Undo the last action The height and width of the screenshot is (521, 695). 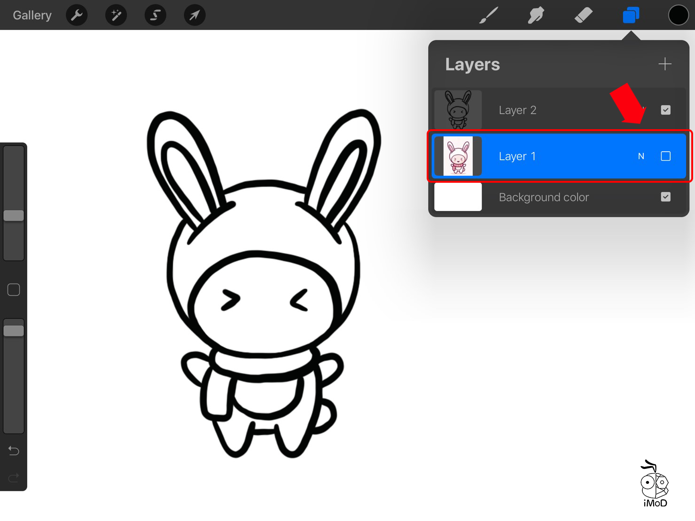[x=14, y=451]
